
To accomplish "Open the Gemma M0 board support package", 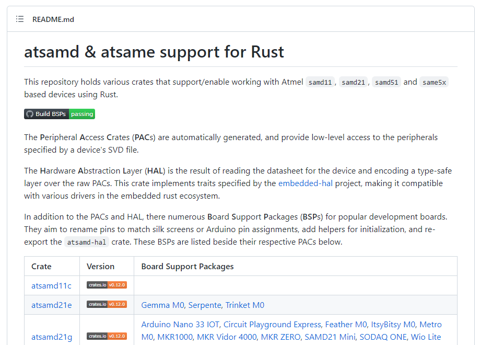I will click(162, 305).
